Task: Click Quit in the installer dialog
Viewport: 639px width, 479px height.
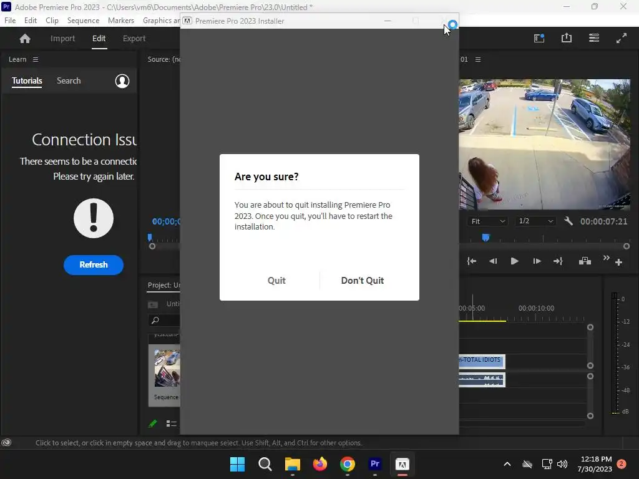Action: click(276, 280)
